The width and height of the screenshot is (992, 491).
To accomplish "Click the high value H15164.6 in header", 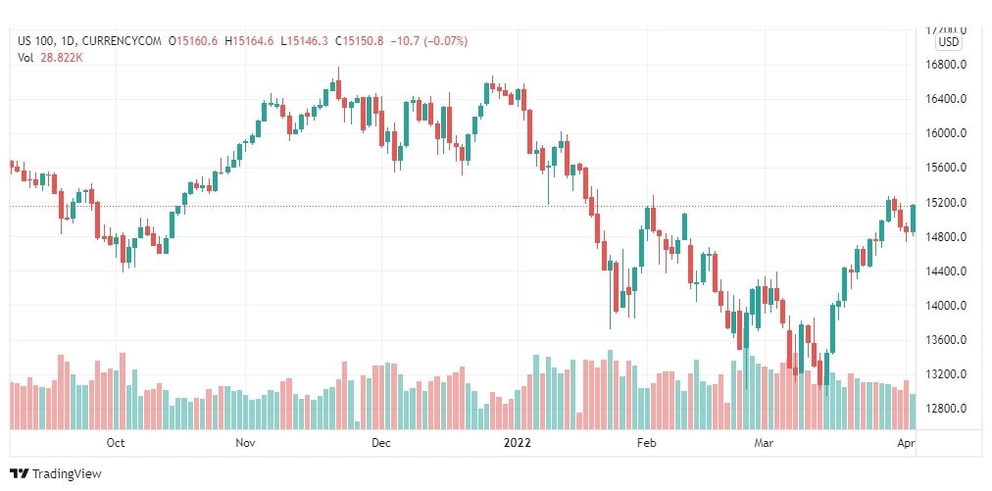I will 253,41.
